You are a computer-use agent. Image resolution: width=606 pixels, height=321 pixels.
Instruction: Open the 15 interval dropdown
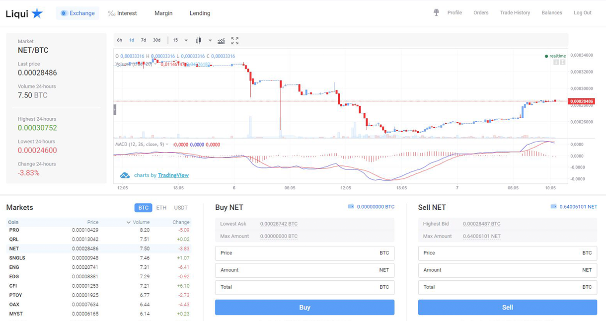coord(180,40)
